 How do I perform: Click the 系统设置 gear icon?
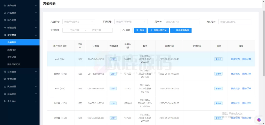(x=5, y=94)
